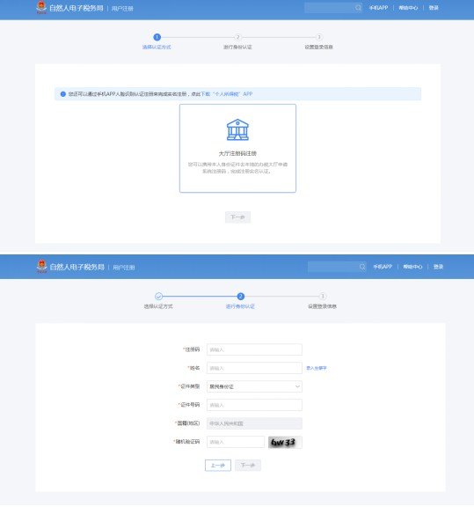Refresh the captcha image showing 6w33
This screenshot has height=507, width=474.
pos(285,442)
